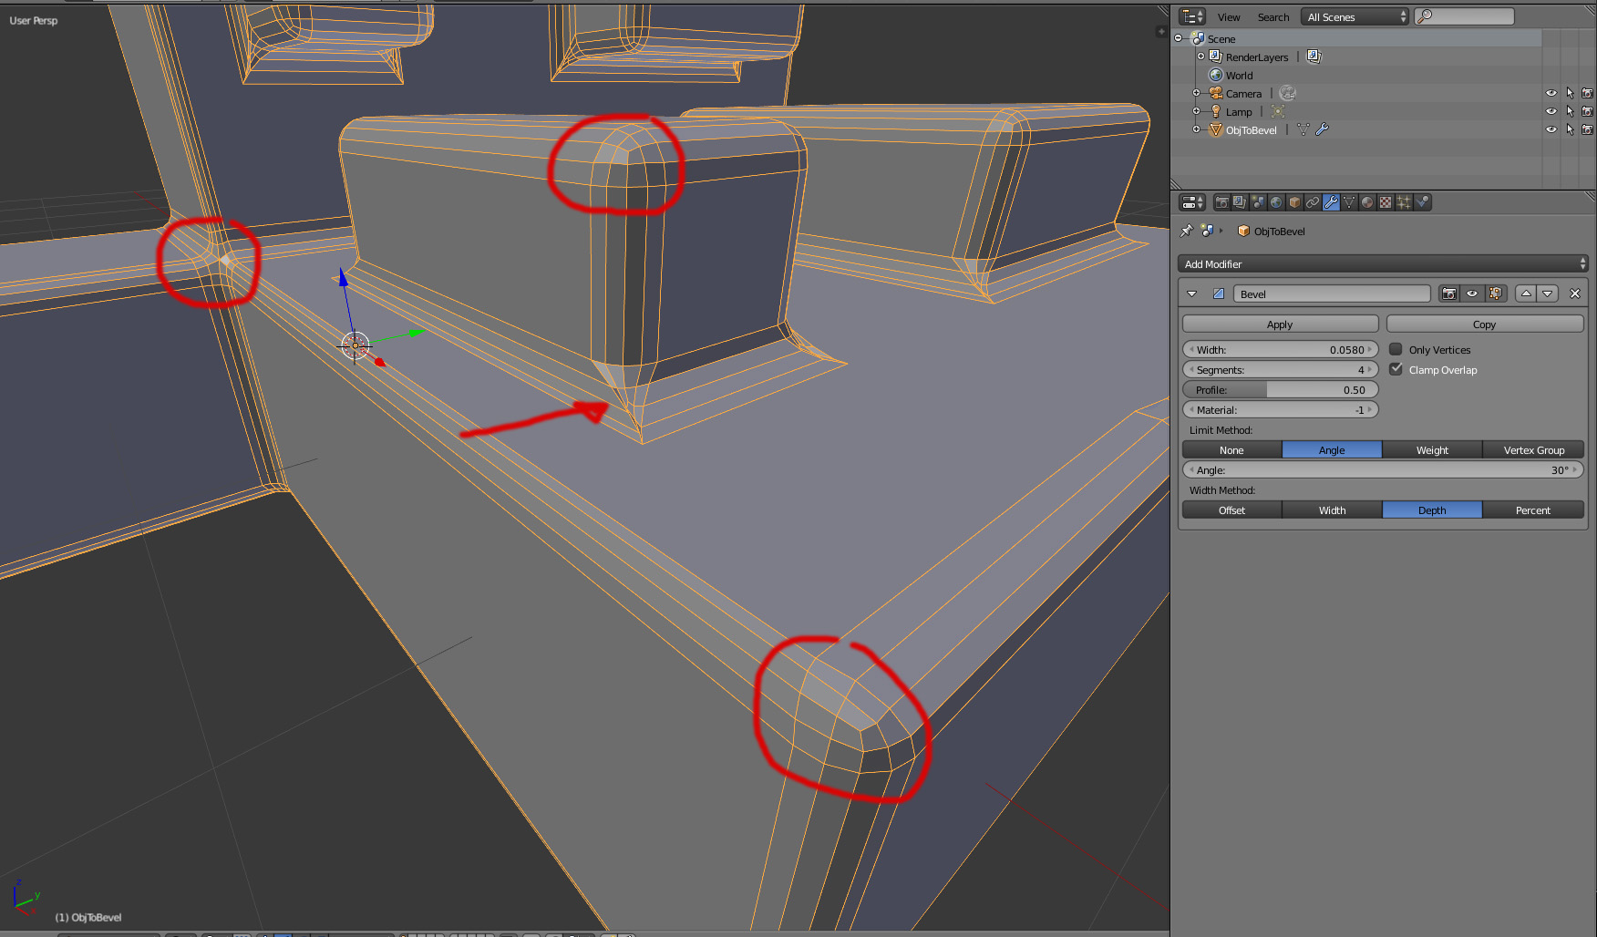1597x937 pixels.
Task: Click the render layer icon beside RenderLayers
Action: tap(1314, 57)
